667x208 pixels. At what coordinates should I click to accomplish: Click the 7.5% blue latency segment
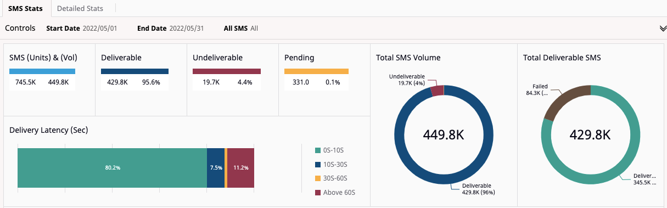216,168
